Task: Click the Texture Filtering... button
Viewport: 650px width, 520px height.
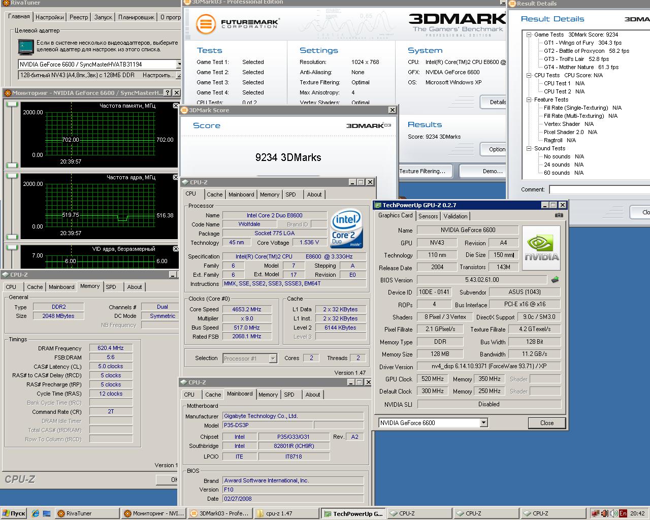Action: (425, 171)
